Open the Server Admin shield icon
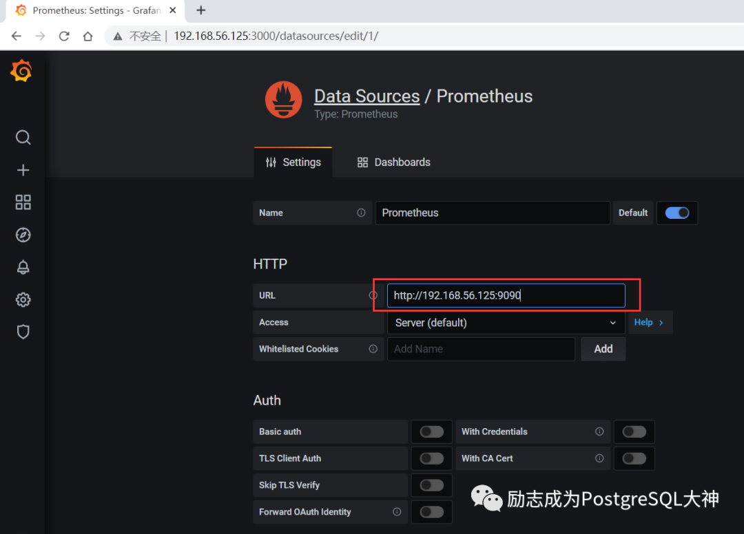This screenshot has height=534, width=744. click(23, 332)
